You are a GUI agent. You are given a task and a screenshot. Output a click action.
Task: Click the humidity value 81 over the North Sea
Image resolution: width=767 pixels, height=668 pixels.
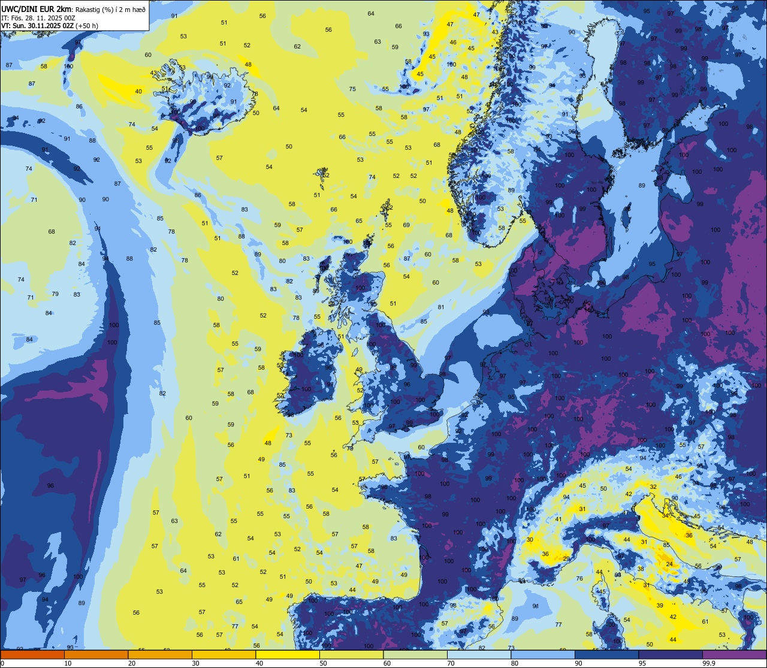tap(441, 307)
